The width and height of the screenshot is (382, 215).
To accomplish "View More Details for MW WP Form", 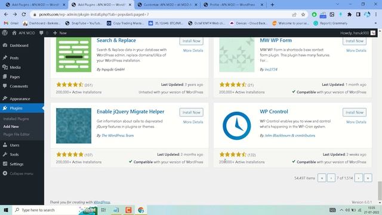I will coord(356,50).
